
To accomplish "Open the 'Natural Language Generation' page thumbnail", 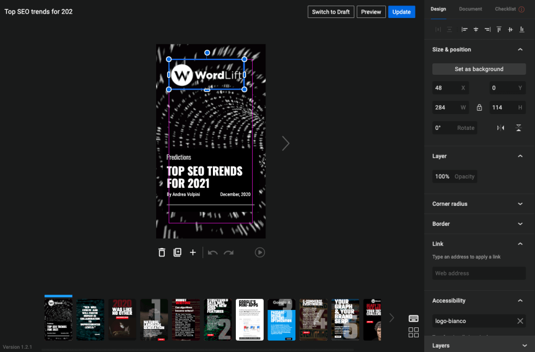I will pyautogui.click(x=154, y=320).
